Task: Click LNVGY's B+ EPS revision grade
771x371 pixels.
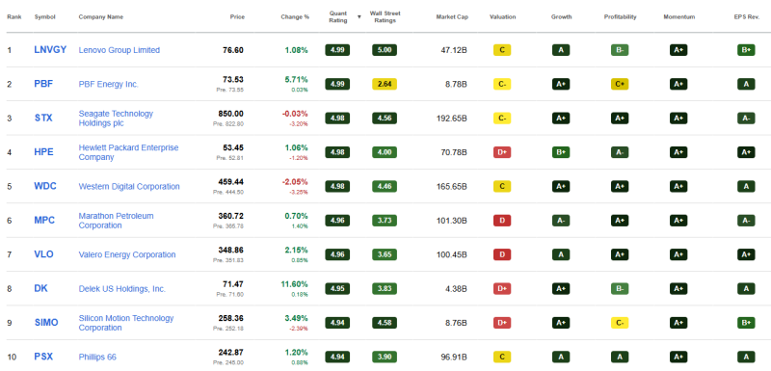Action: (746, 50)
